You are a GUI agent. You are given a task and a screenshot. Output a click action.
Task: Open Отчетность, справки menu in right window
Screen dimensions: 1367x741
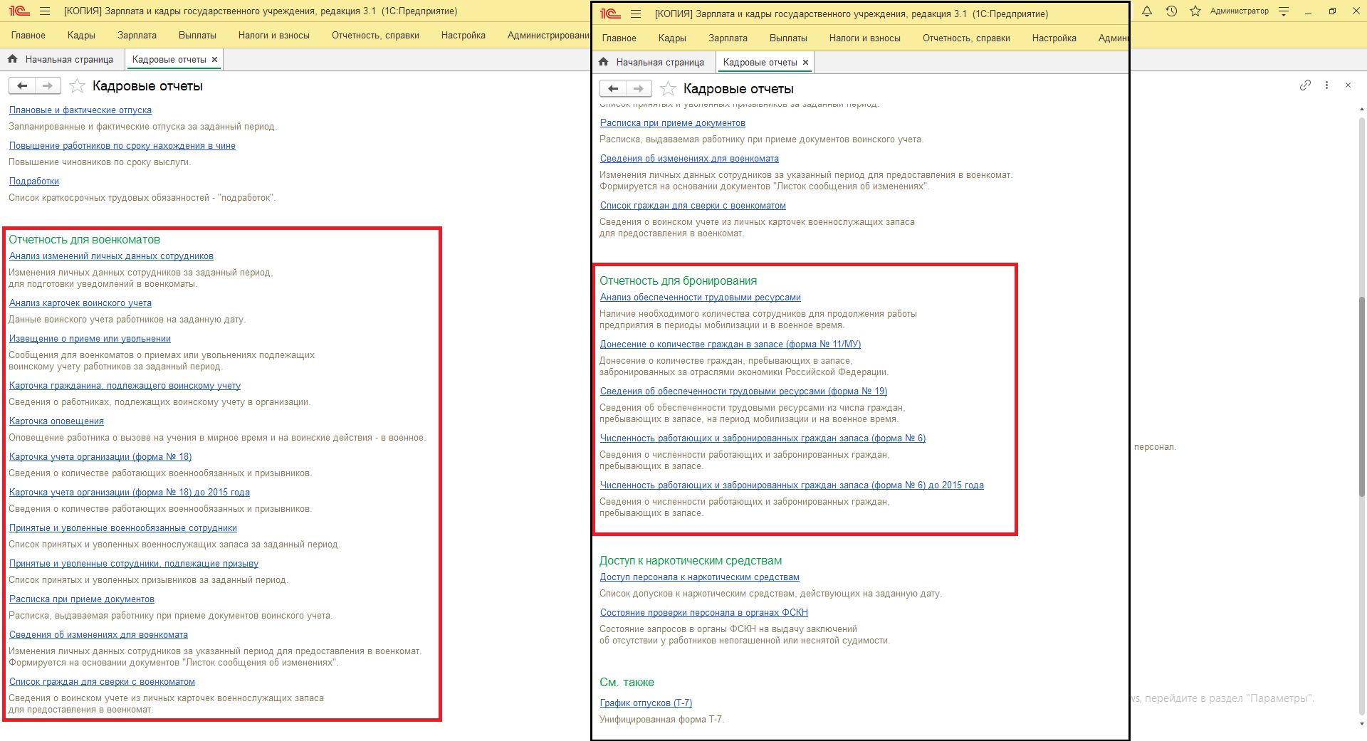(x=966, y=38)
